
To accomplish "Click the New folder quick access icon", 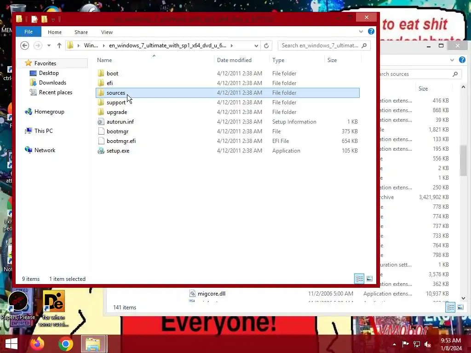I will (45, 19).
